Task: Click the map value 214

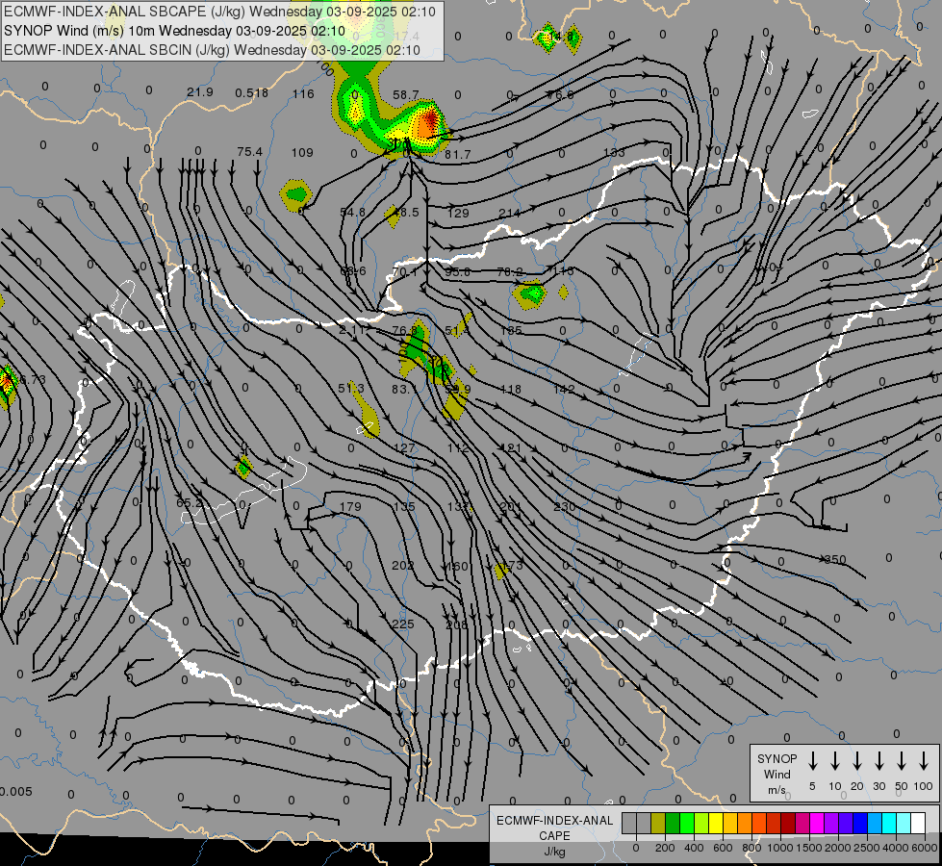Action: pyautogui.click(x=509, y=213)
